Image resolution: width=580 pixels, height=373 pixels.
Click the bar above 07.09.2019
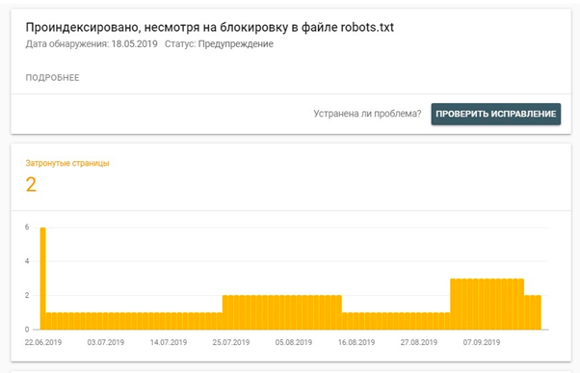[x=482, y=304]
